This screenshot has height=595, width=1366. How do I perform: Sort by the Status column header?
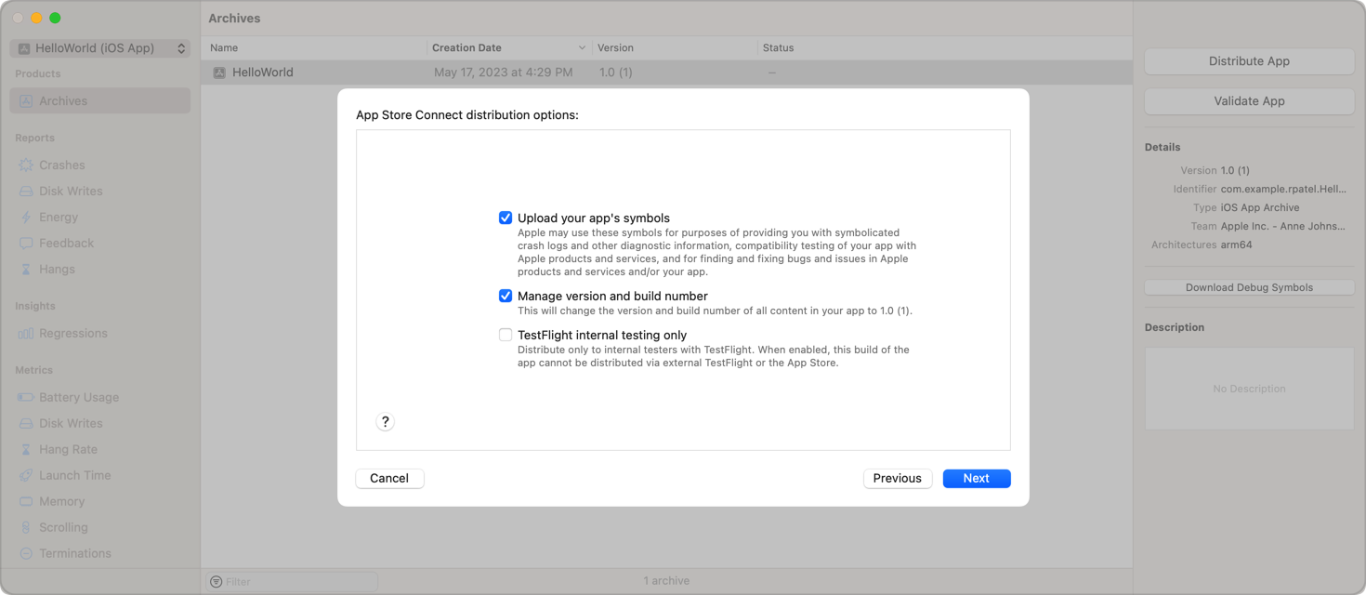[944, 47]
